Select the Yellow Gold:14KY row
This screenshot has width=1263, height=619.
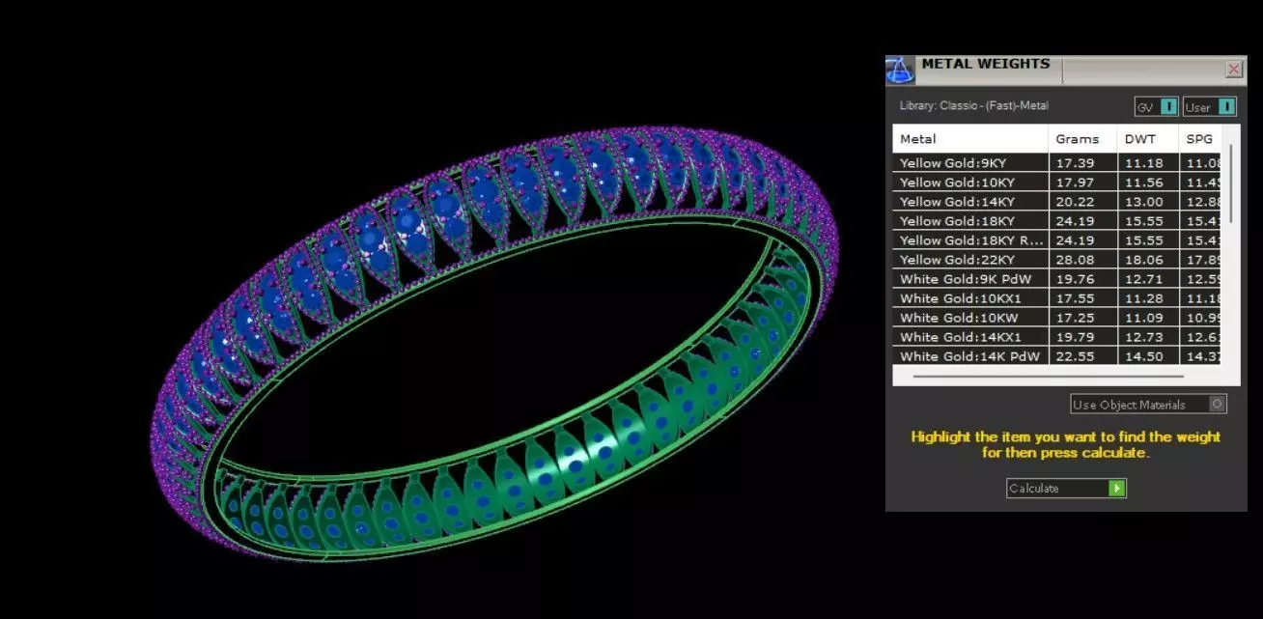(x=1057, y=202)
